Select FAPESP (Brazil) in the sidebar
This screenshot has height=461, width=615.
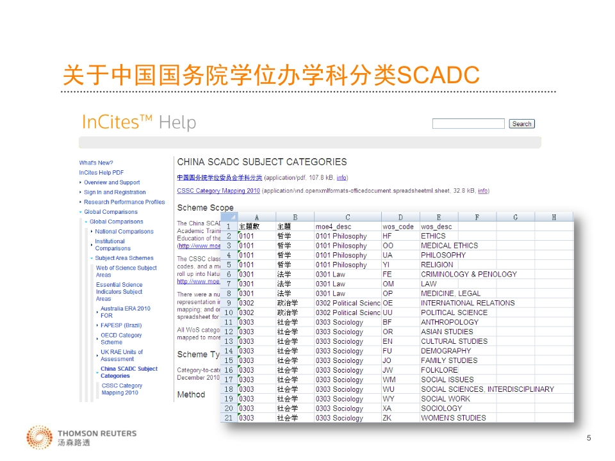(x=120, y=325)
